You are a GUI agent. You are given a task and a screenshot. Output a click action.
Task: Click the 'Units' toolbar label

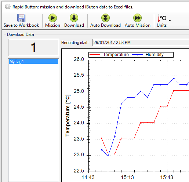(x=161, y=25)
